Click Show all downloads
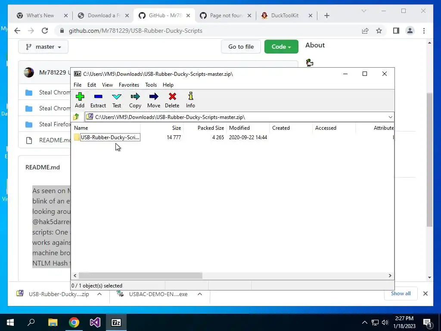 click(x=401, y=294)
